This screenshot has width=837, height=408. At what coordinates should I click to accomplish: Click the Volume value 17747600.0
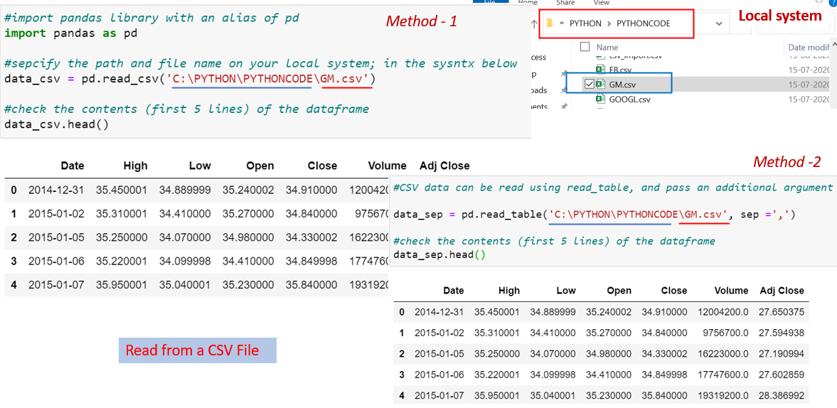tap(722, 375)
